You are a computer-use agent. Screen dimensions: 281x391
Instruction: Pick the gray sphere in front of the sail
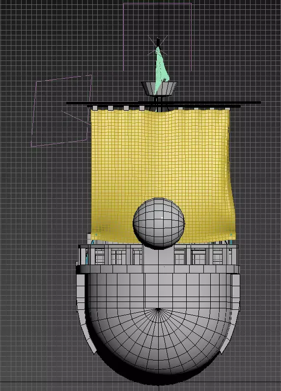(159, 223)
